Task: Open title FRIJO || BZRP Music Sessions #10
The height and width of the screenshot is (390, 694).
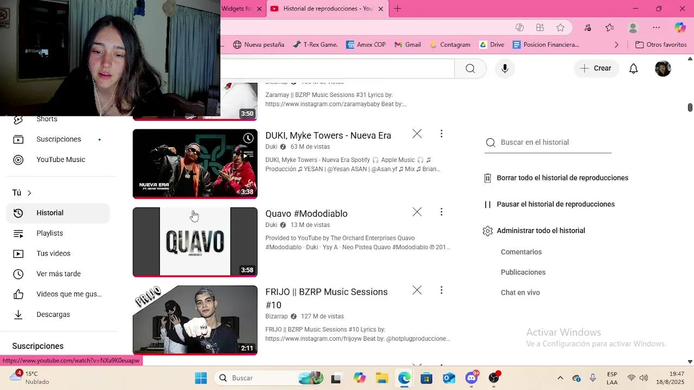Action: (326, 298)
